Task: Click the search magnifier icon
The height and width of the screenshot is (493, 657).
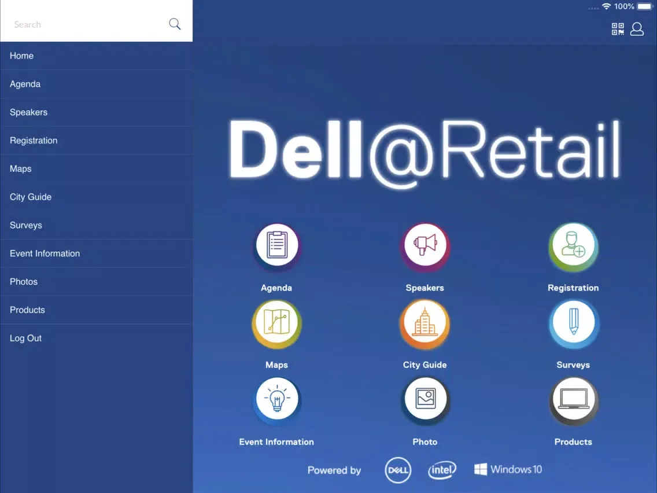Action: (175, 24)
